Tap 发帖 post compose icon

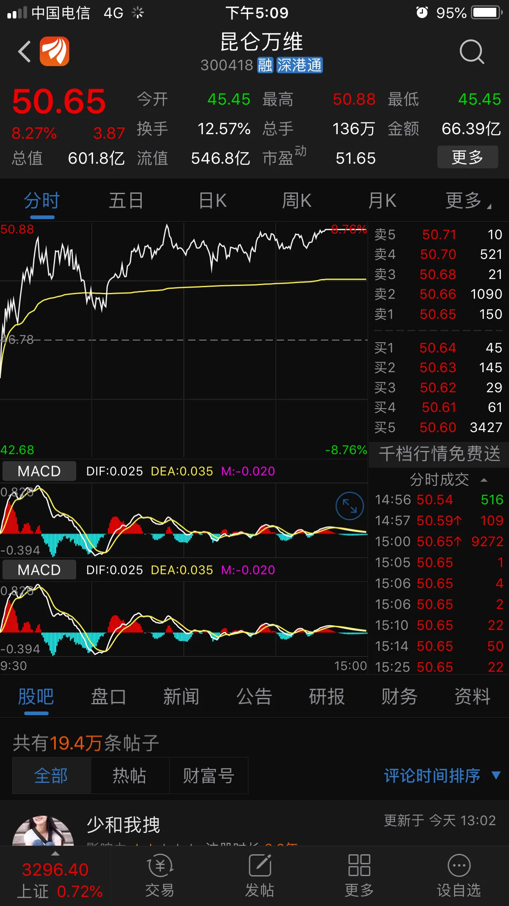[x=259, y=876]
